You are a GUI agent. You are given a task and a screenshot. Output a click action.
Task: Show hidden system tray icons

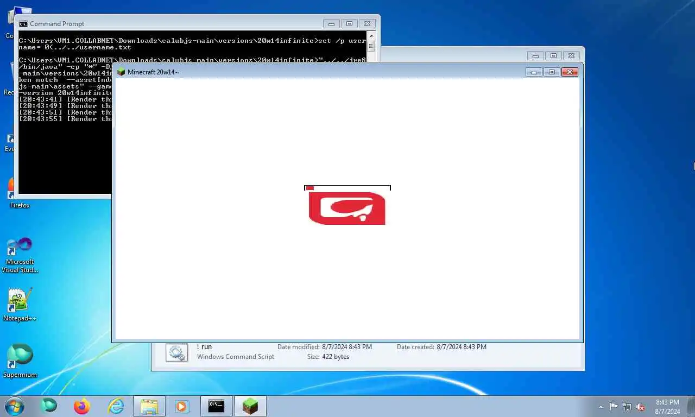coord(601,407)
